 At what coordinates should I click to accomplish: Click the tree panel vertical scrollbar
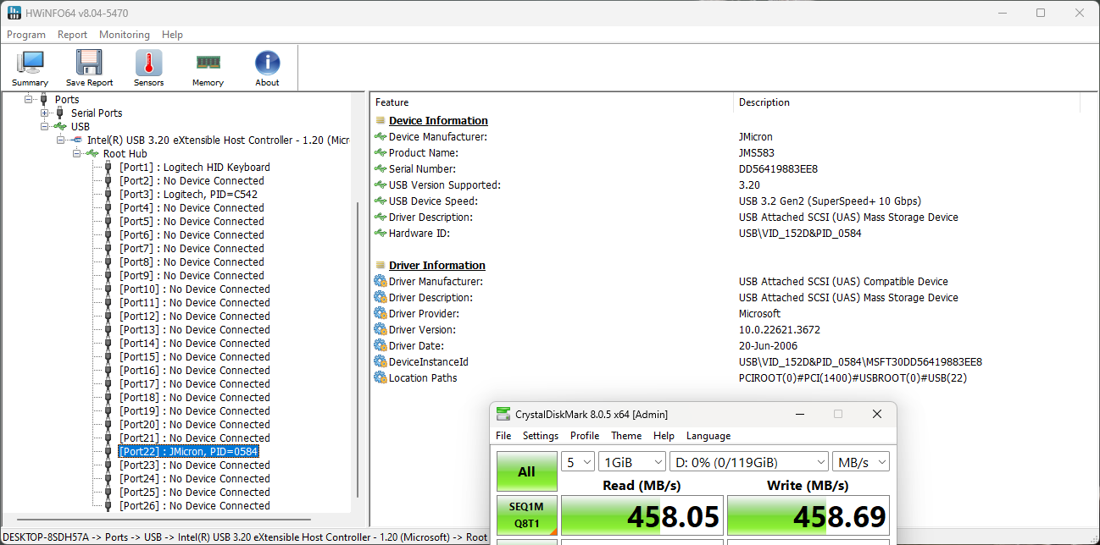click(357, 349)
